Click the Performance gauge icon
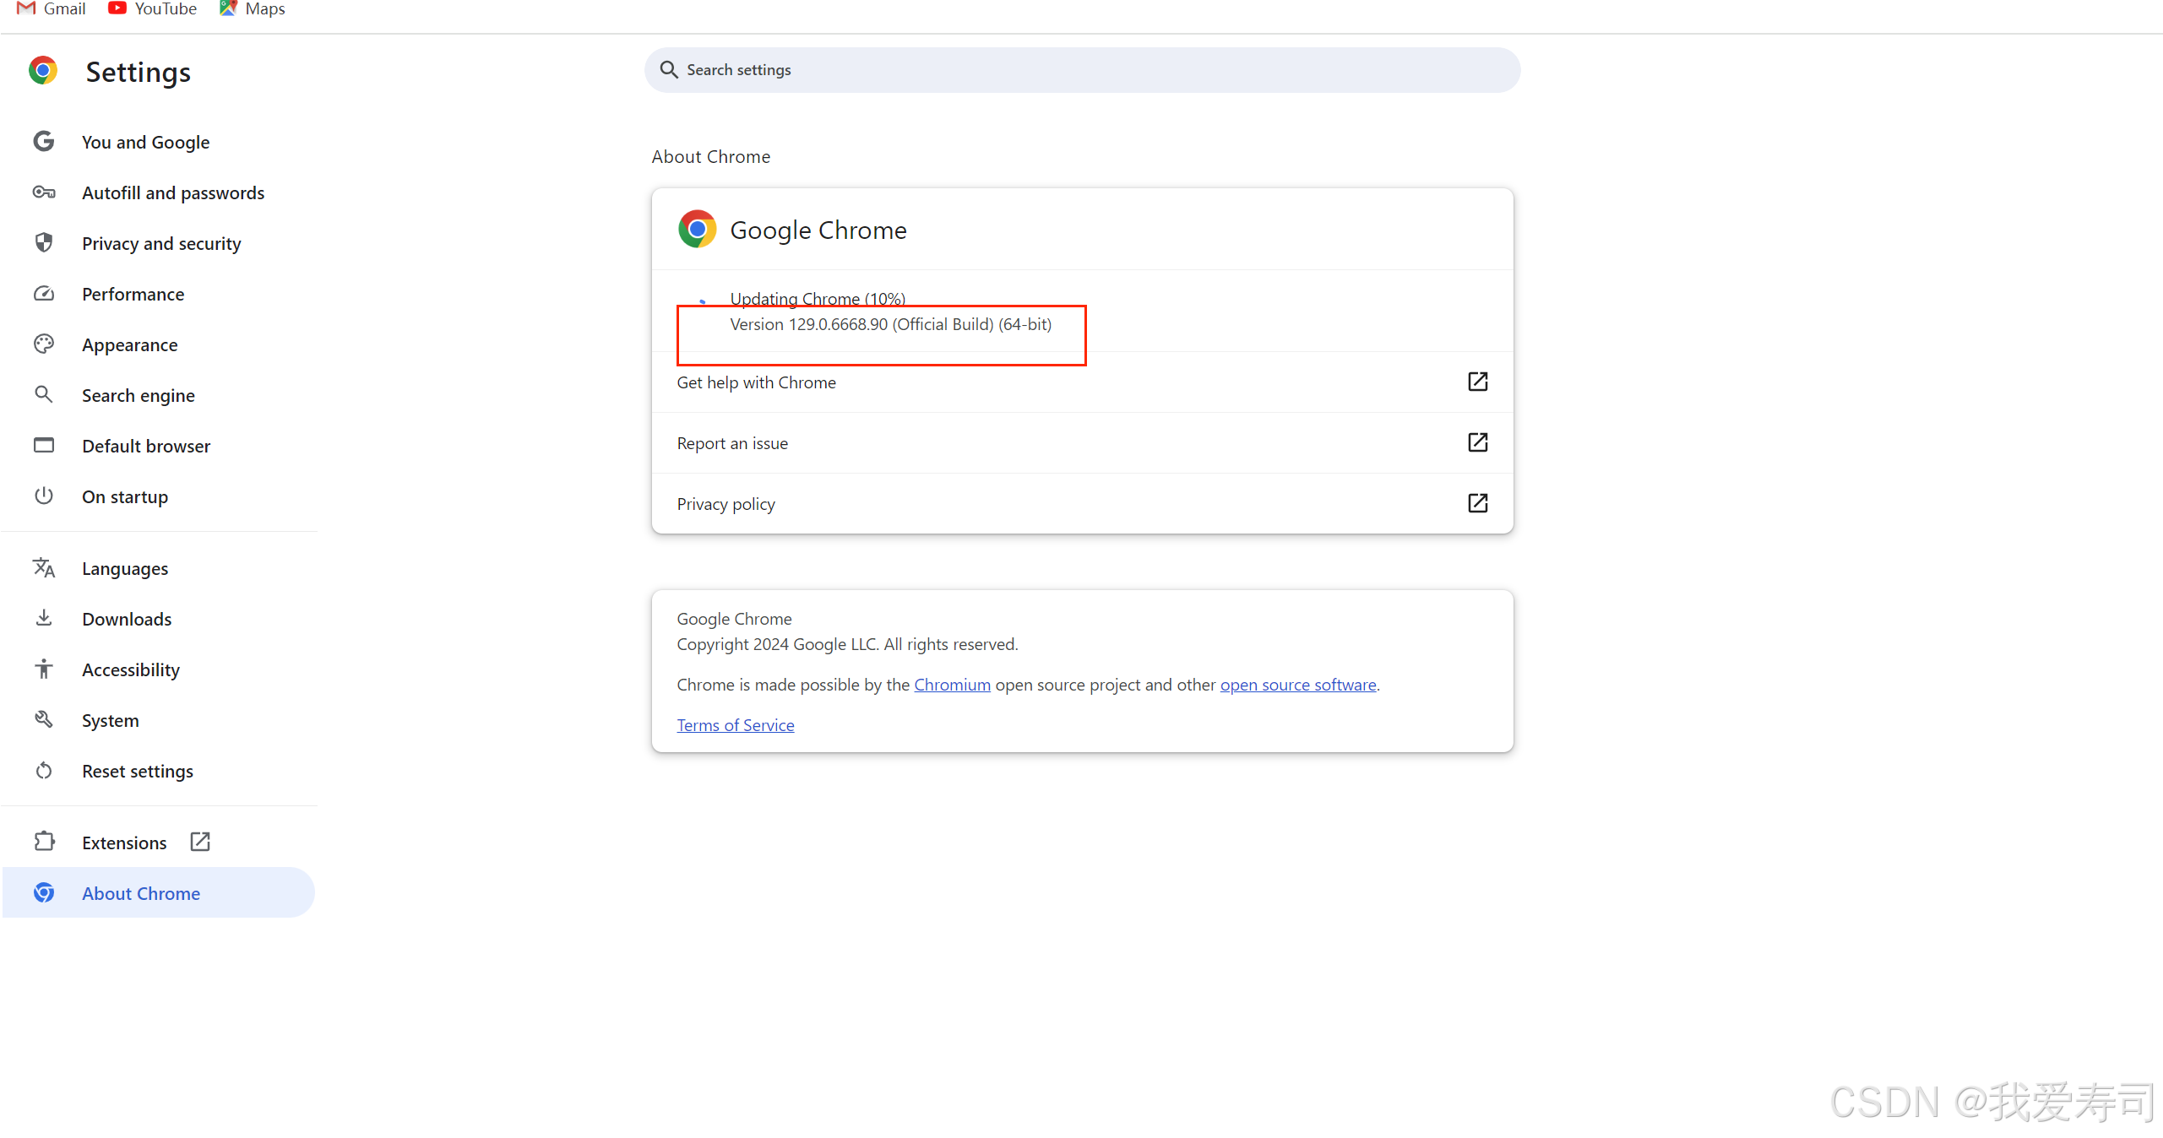 44,294
